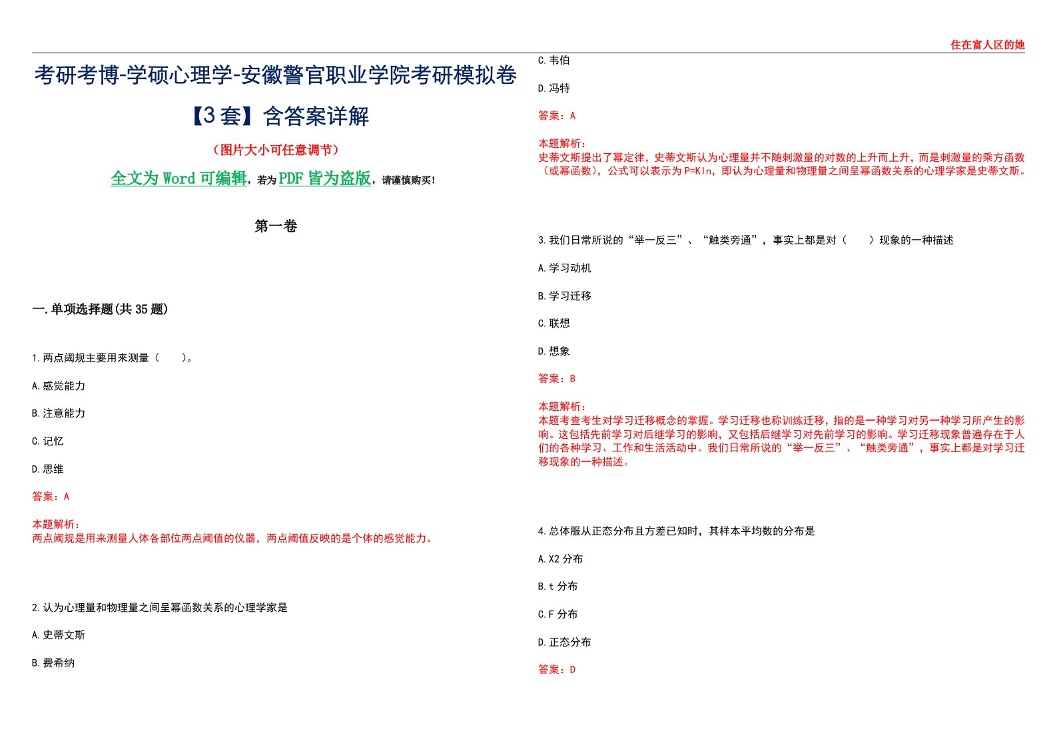Select option A.史蒂文斯

[x=59, y=635]
